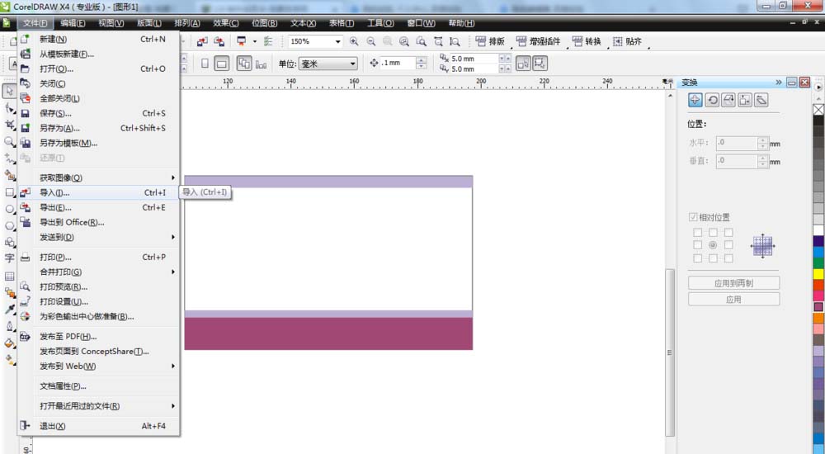This screenshot has width=825, height=454.
Task: Click the 贴齐 toolbar button
Action: tap(627, 41)
